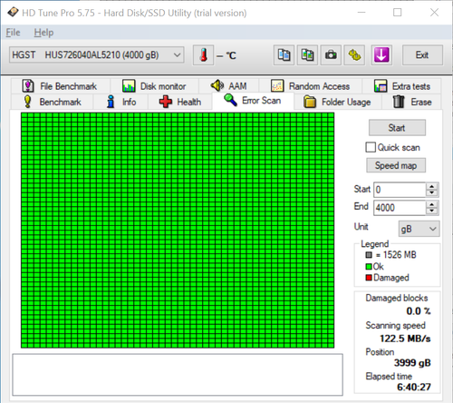
Task: Click the copy screenshot to clipboard icon
Action: click(307, 55)
